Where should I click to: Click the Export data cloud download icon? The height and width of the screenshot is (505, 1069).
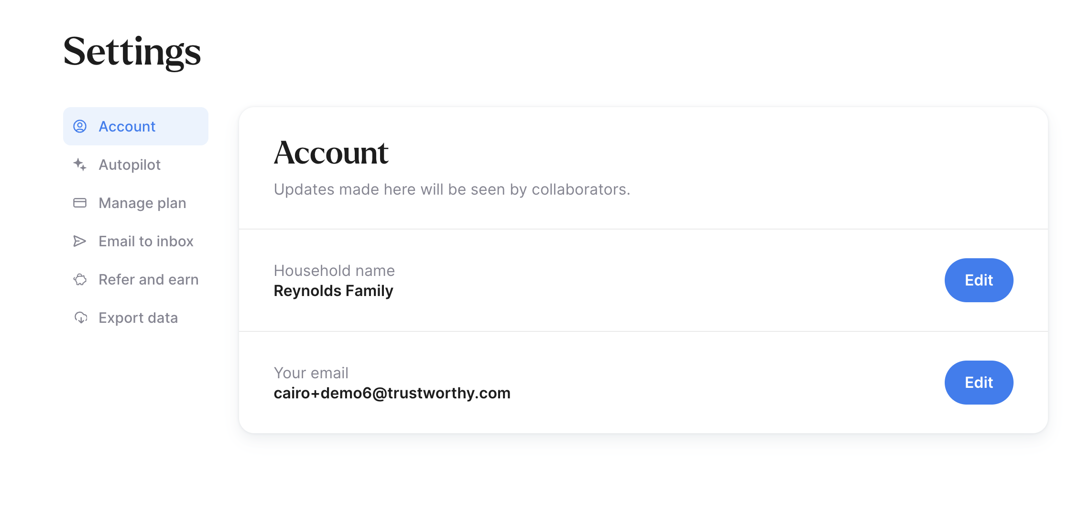80,318
